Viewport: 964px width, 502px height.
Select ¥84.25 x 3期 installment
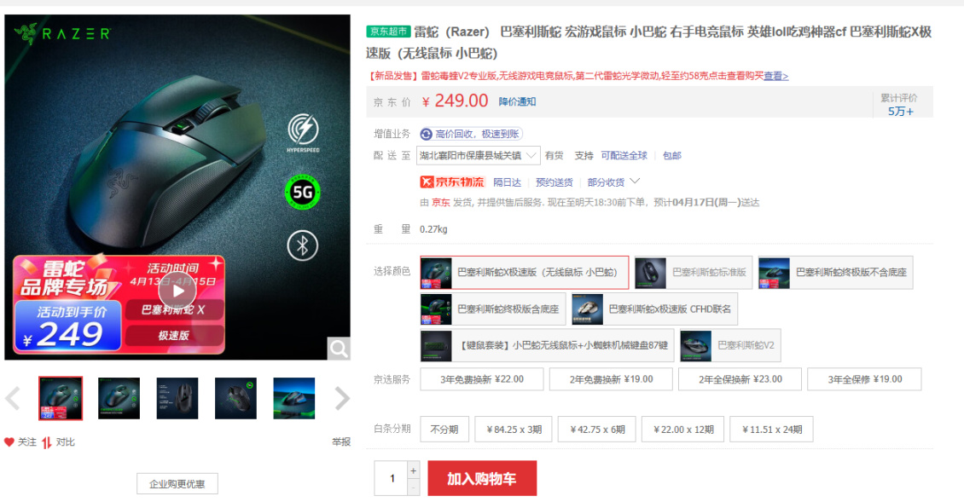[514, 429]
